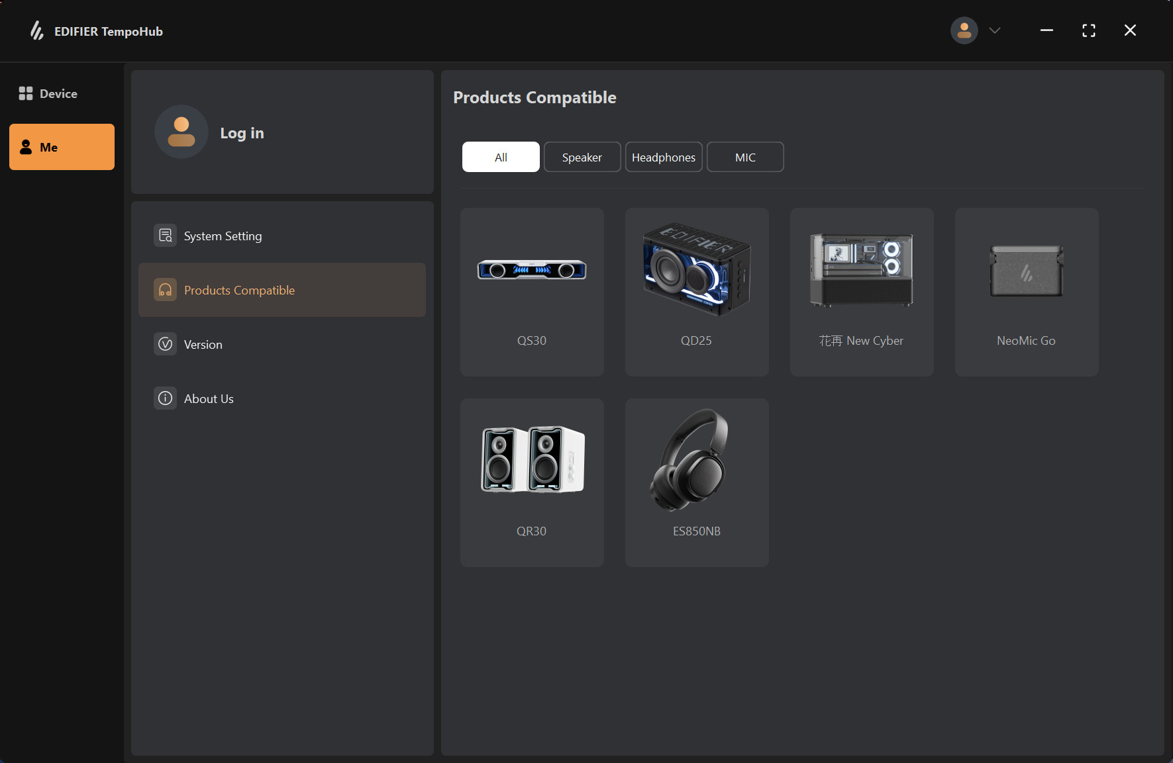Image resolution: width=1173 pixels, height=763 pixels.
Task: Click the About Us info icon
Action: [166, 398]
